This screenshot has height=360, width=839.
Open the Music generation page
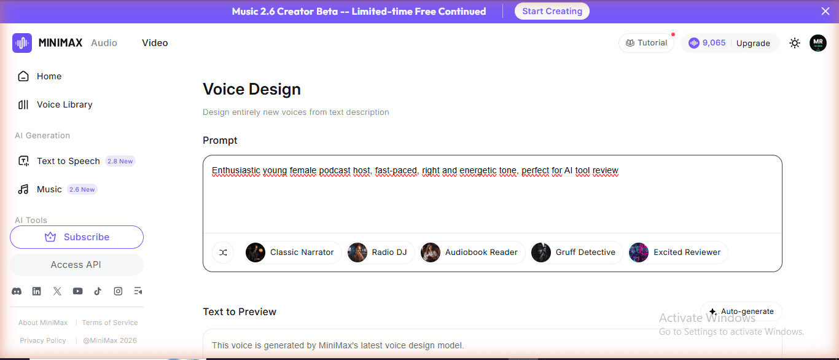click(x=49, y=189)
